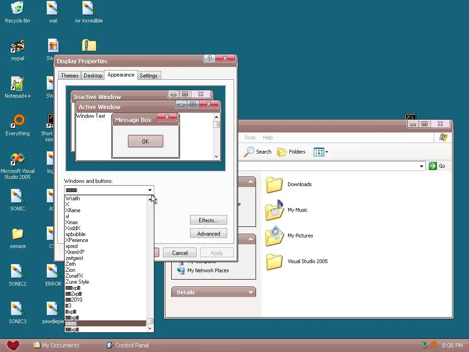
Task: Open the SONIC2 desktop file
Action: (17, 275)
